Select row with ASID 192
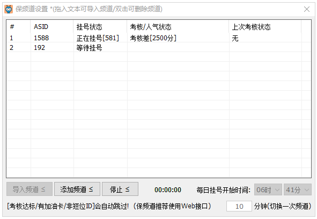 click(159, 48)
